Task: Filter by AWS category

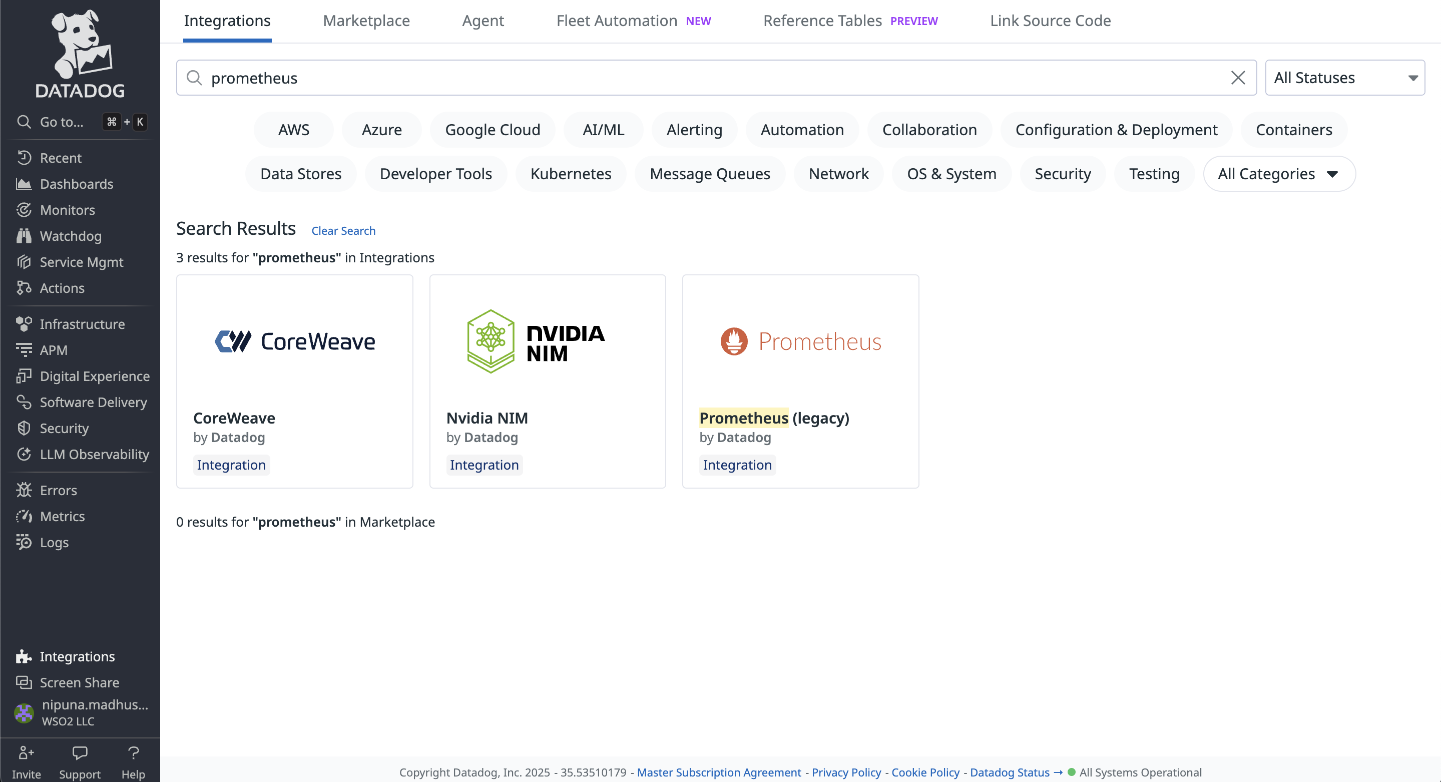Action: coord(294,130)
